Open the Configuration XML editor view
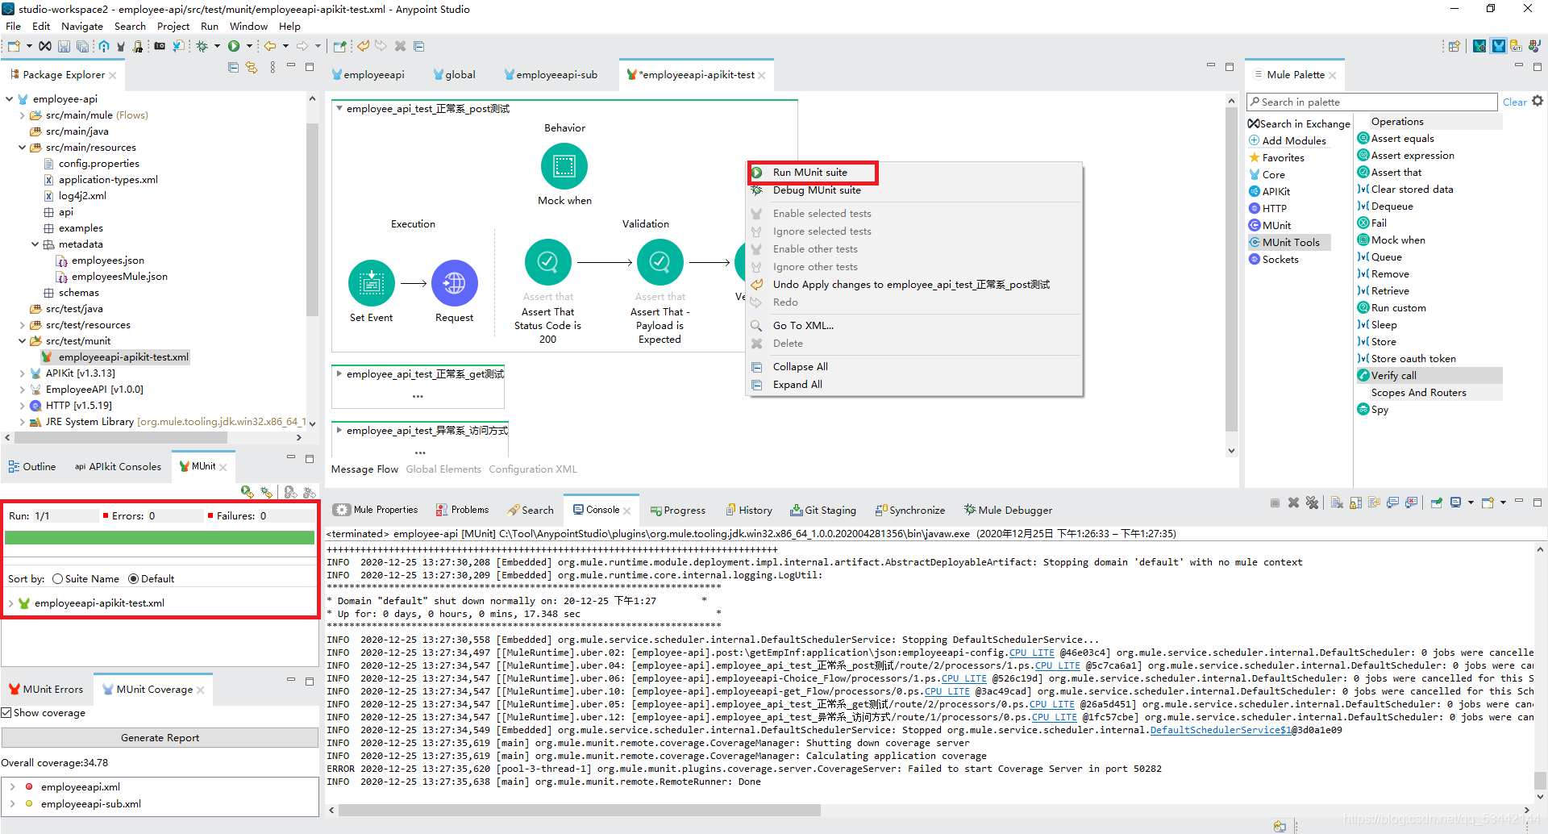This screenshot has height=834, width=1548. [533, 469]
